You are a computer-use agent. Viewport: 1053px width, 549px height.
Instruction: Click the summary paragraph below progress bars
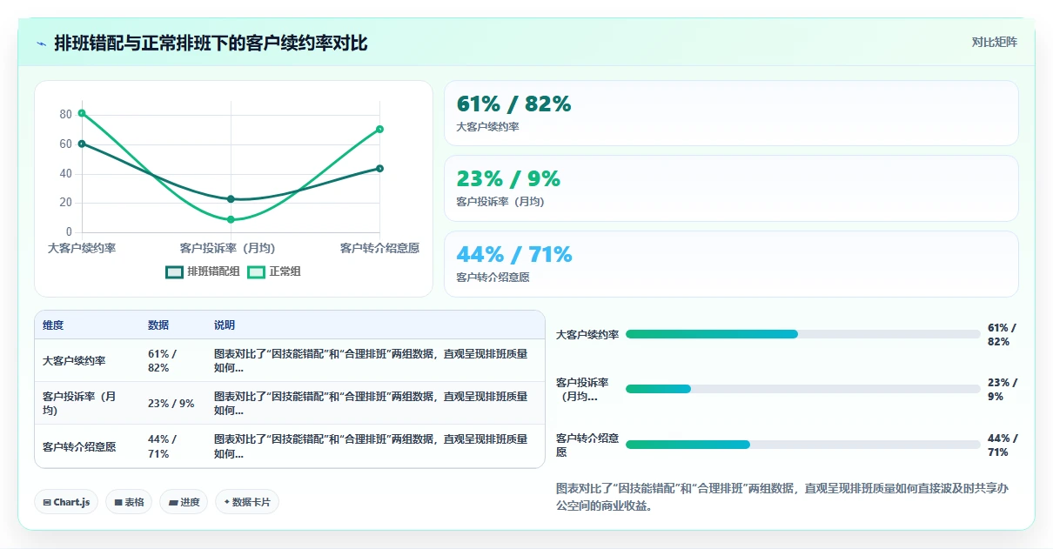781,497
